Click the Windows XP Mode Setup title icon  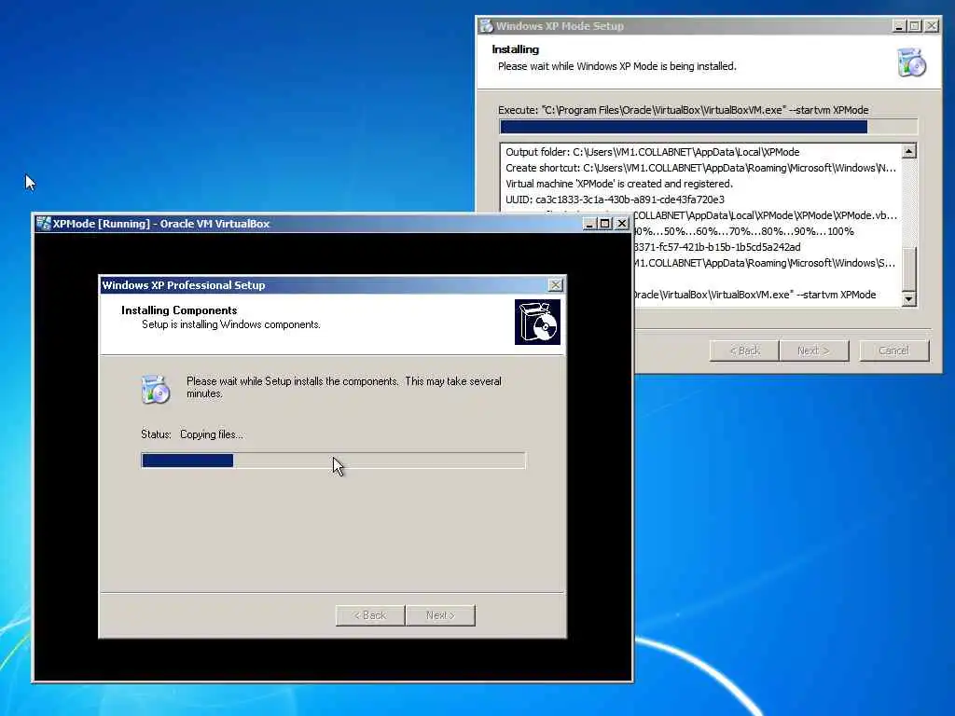pos(486,26)
